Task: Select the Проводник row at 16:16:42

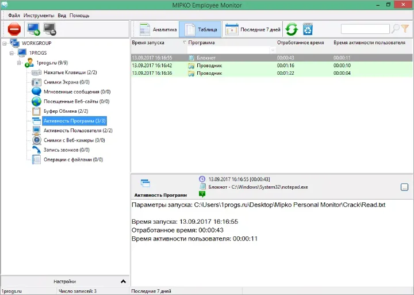Action: pos(272,66)
